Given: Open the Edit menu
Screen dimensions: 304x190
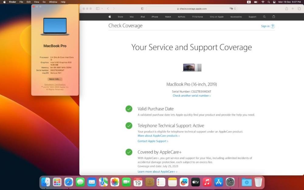Looking at the screenshot, I should click(29, 2).
